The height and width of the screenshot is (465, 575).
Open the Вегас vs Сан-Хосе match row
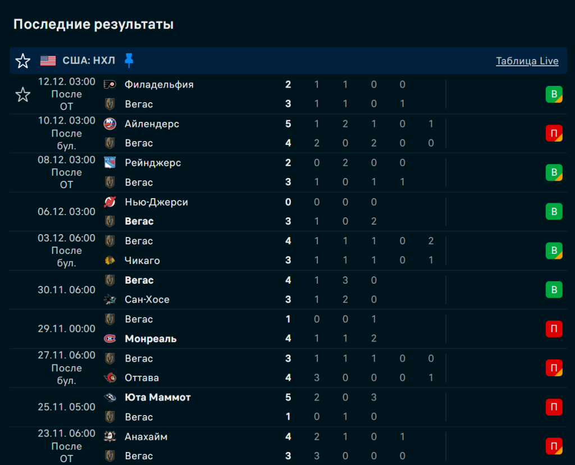225,290
